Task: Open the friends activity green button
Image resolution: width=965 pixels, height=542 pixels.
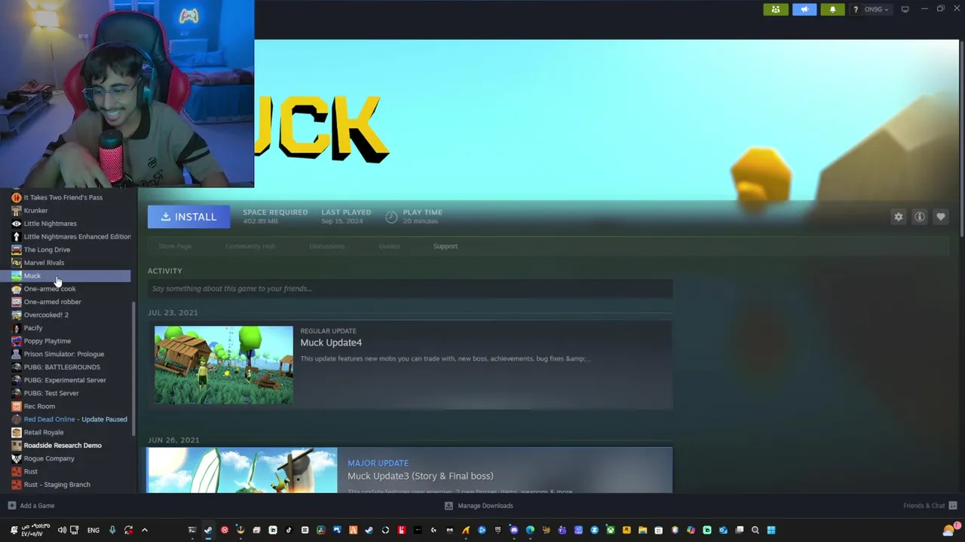Action: 775,9
